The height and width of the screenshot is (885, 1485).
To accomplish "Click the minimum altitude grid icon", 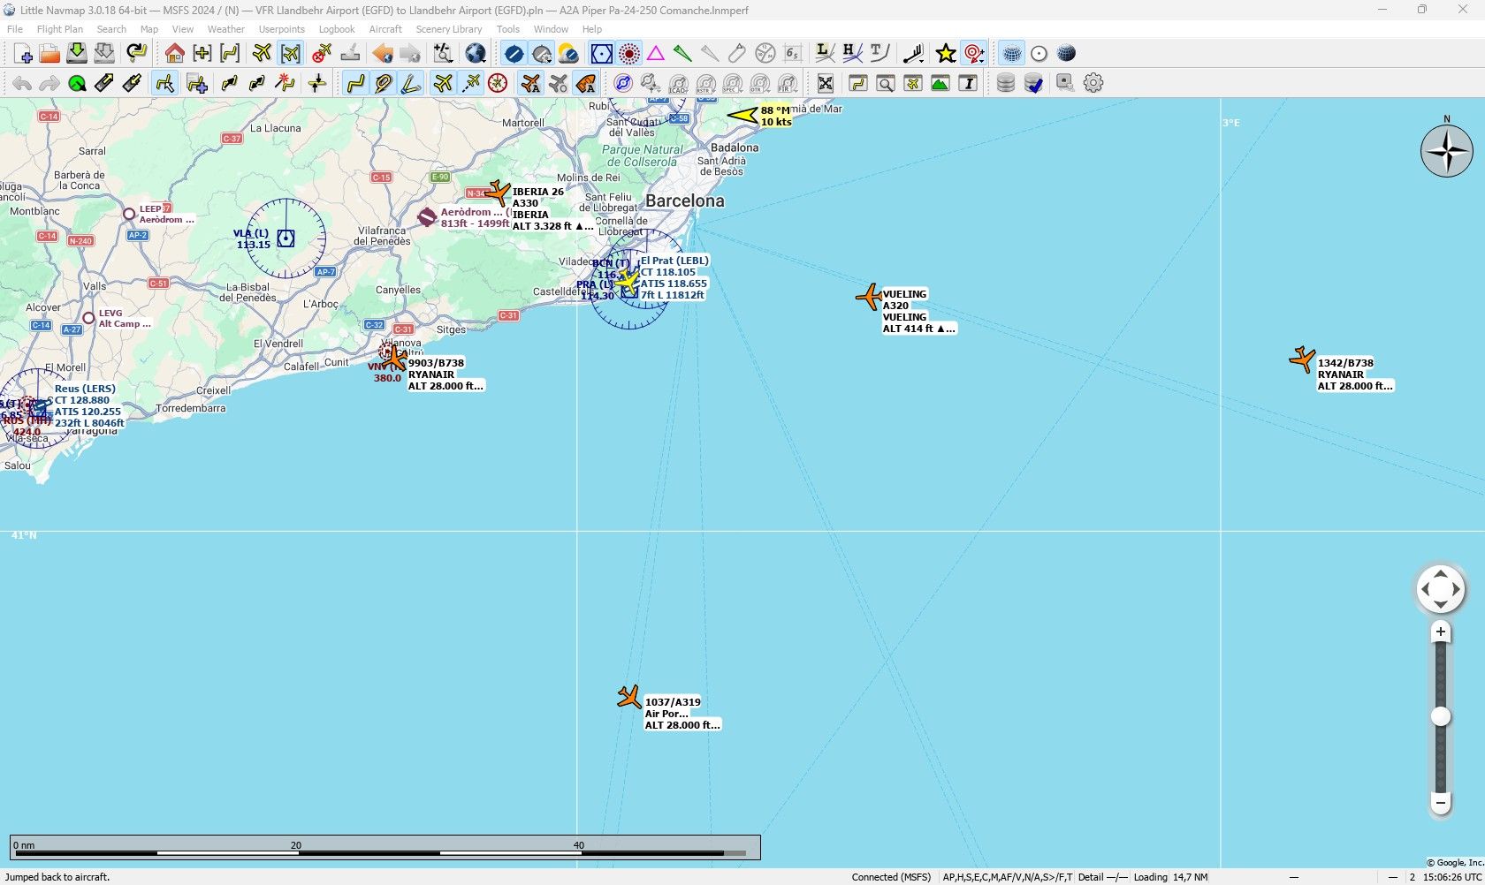I will click(x=793, y=54).
